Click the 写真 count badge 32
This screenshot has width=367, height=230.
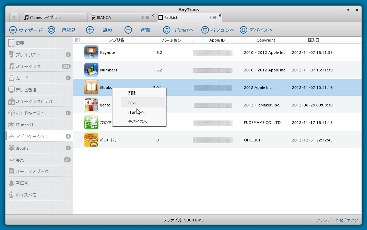pos(67,160)
